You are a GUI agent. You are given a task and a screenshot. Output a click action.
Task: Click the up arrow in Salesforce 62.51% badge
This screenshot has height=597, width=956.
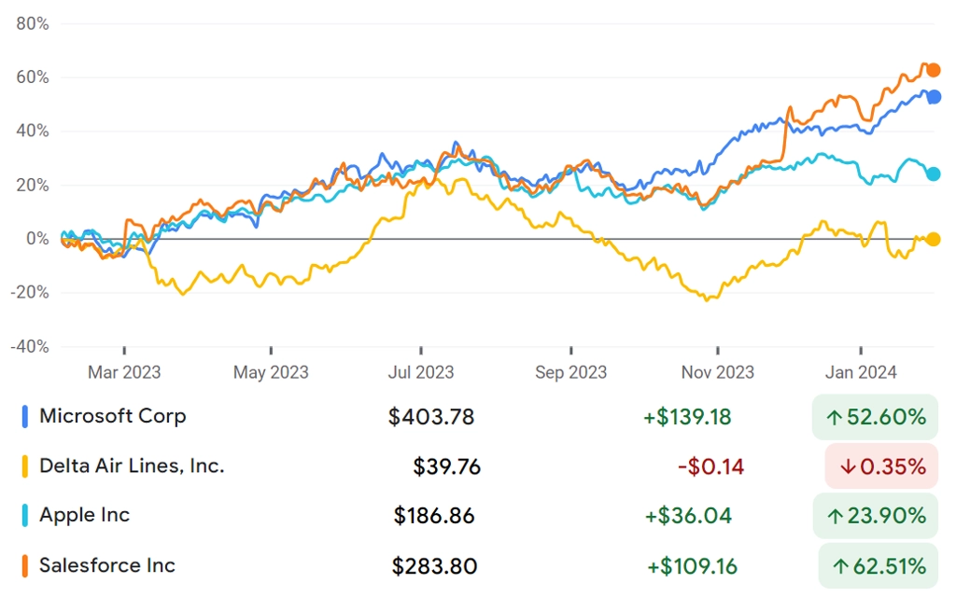coord(841,566)
